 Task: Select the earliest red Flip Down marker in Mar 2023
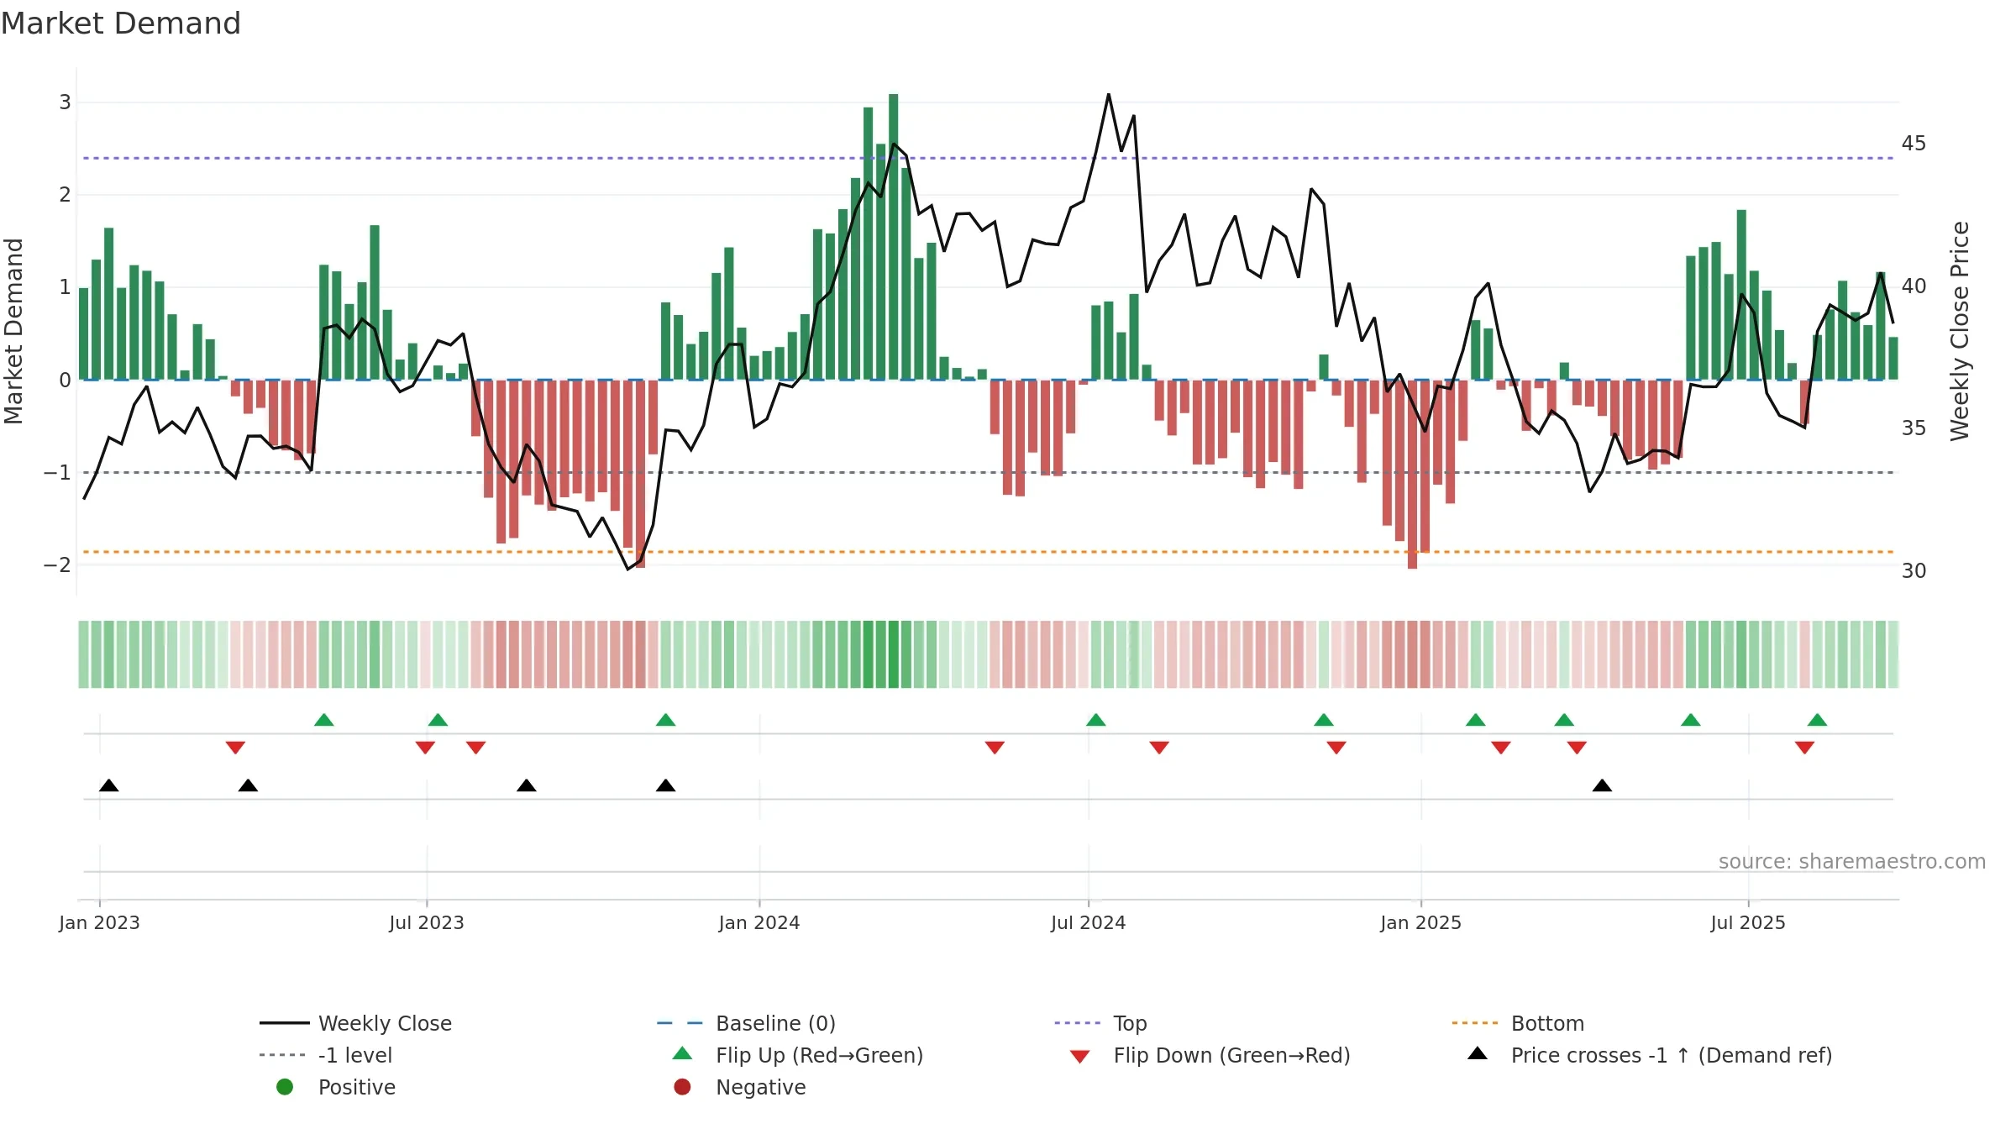click(235, 748)
